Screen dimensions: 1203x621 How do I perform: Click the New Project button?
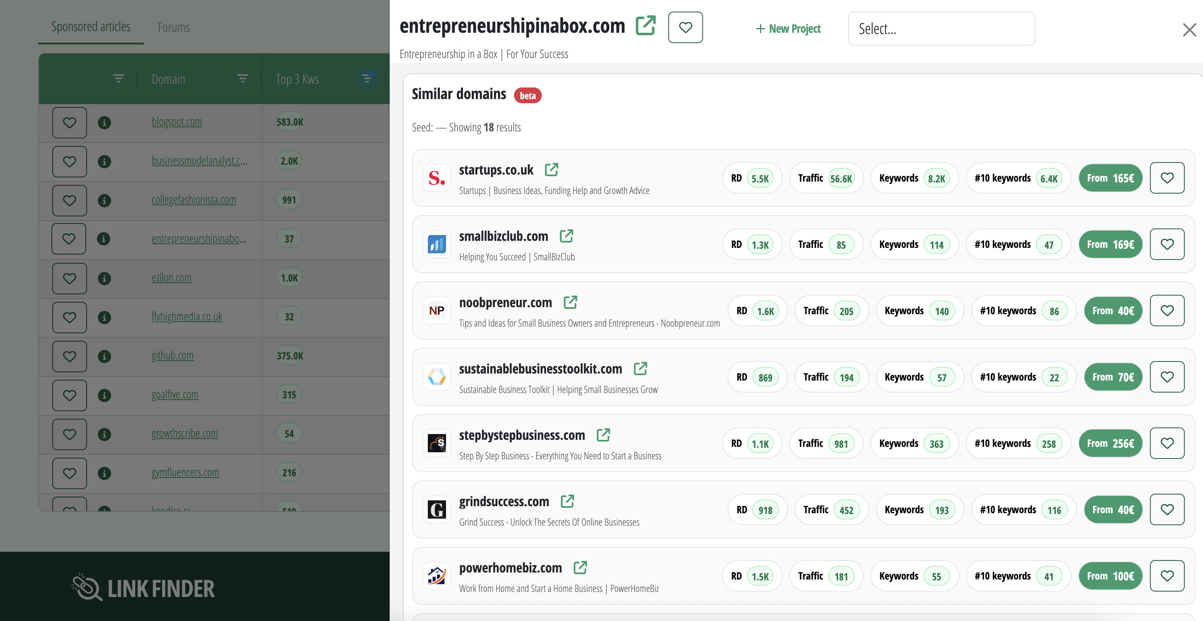pyautogui.click(x=788, y=29)
